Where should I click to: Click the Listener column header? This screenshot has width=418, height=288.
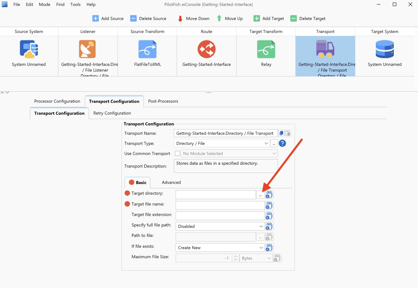click(88, 31)
